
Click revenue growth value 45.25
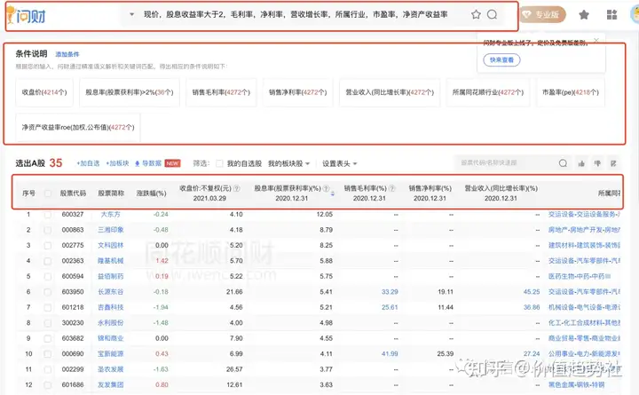point(532,292)
